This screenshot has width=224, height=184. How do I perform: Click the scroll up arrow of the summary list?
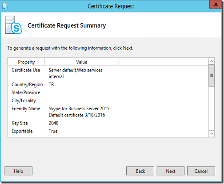coord(212,61)
